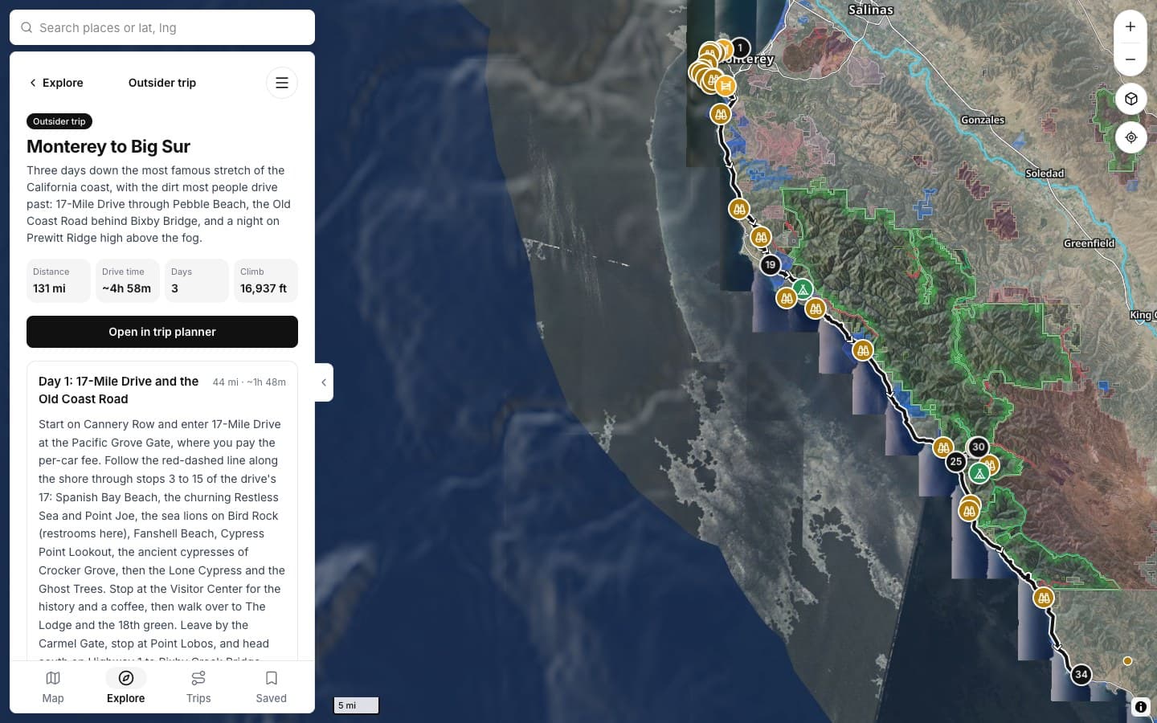Select waypoint marker number 34
Image resolution: width=1157 pixels, height=723 pixels.
point(1081,675)
